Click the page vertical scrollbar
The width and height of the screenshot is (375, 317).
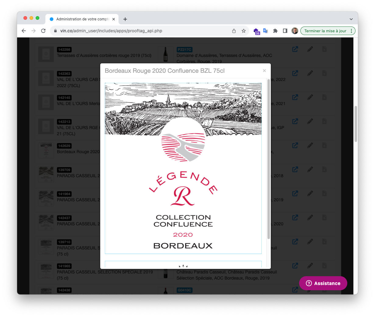(356, 124)
